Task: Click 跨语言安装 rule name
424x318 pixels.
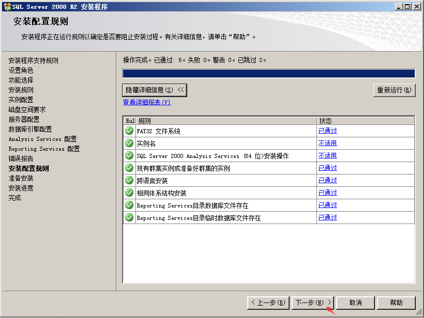Action: pos(152,181)
